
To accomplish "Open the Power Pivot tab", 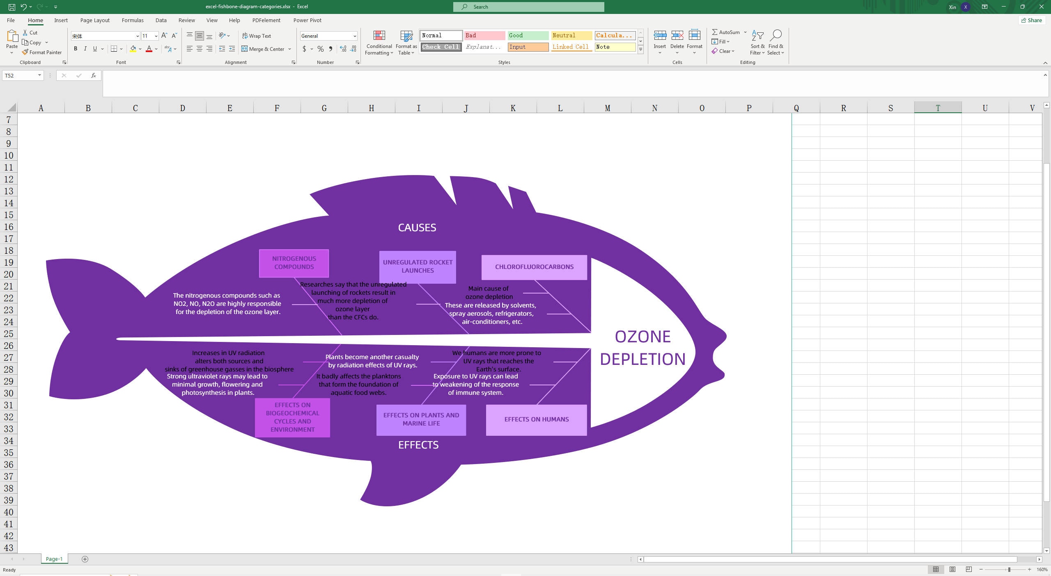I will click(x=307, y=20).
